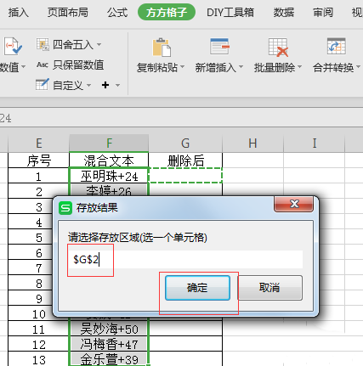The image size is (363, 366).
Task: Expand the plus sign dropdown arrow
Action: click(x=117, y=85)
